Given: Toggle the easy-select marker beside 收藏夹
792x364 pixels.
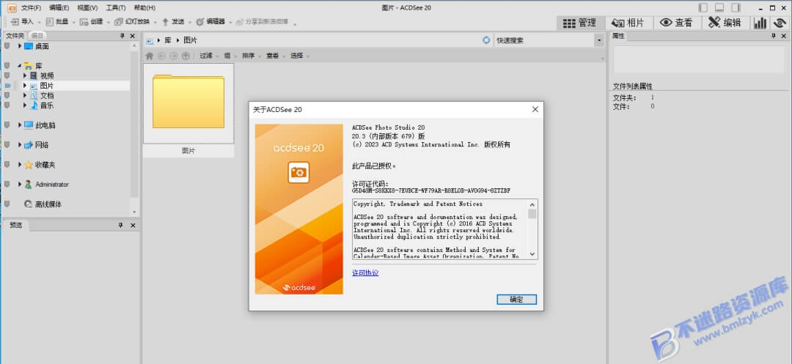Looking at the screenshot, I should [7, 164].
